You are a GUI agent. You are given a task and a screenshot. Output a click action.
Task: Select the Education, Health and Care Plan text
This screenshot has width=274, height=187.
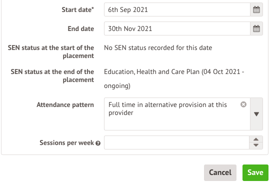pos(174,78)
